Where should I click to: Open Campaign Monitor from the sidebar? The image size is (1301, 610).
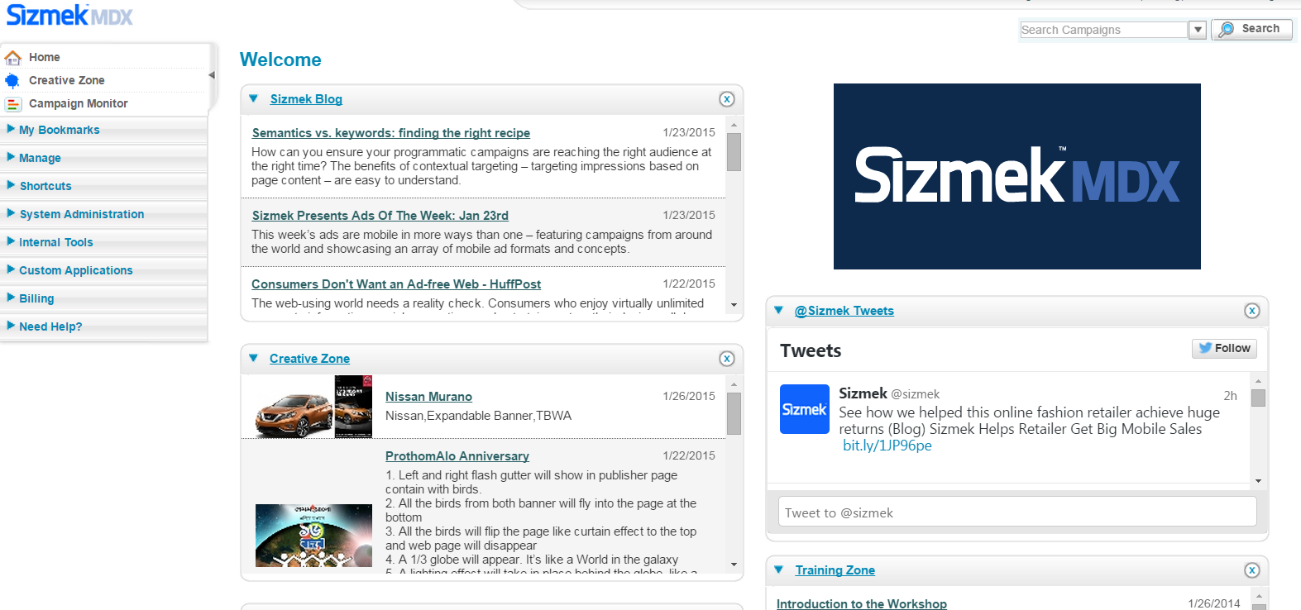pyautogui.click(x=79, y=103)
